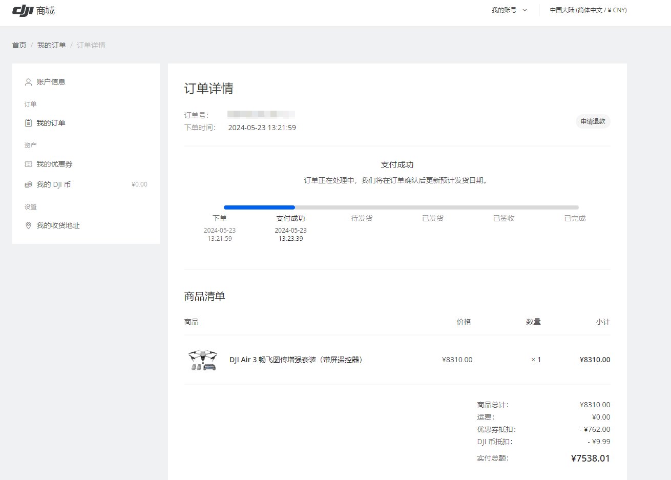Click the blurred order number value

tap(261, 115)
